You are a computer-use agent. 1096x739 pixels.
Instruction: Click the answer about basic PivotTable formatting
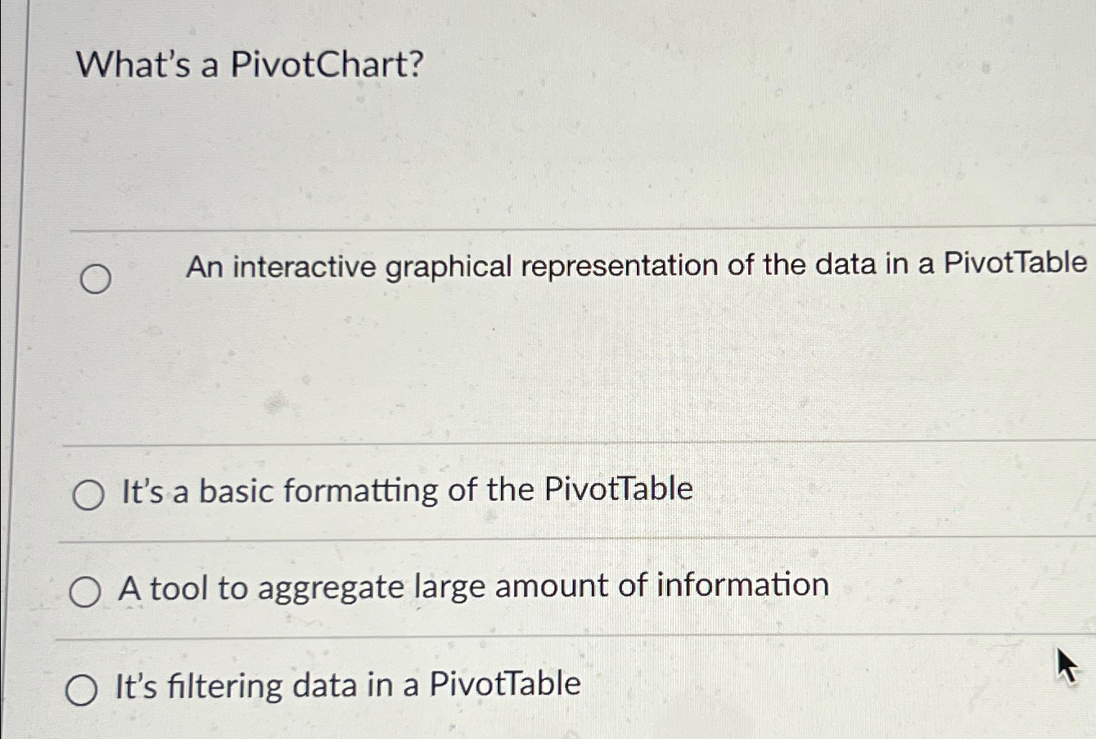pyautogui.click(x=405, y=489)
